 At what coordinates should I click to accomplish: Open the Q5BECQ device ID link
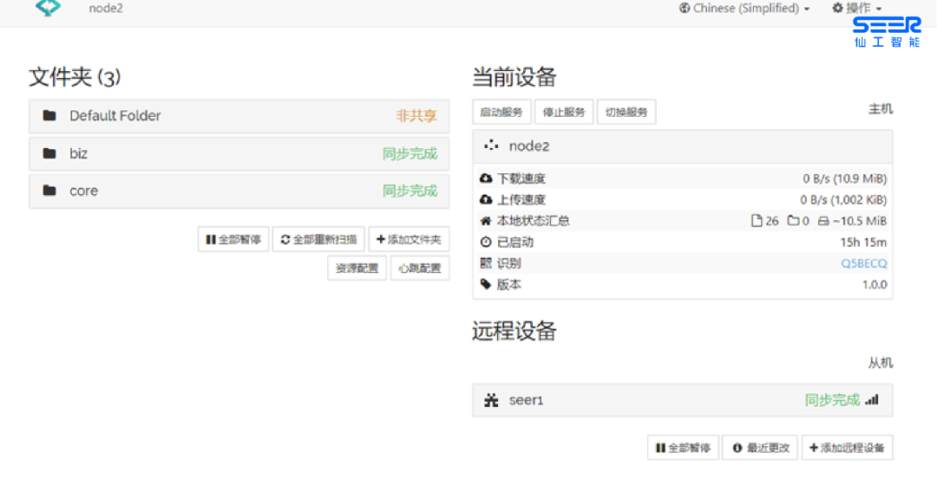(864, 263)
